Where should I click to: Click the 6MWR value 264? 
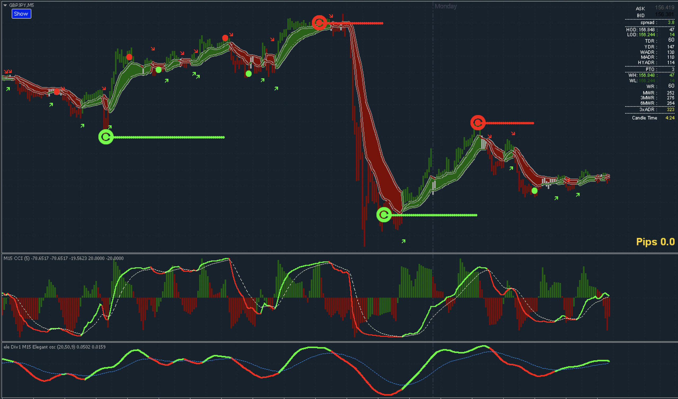(x=671, y=103)
